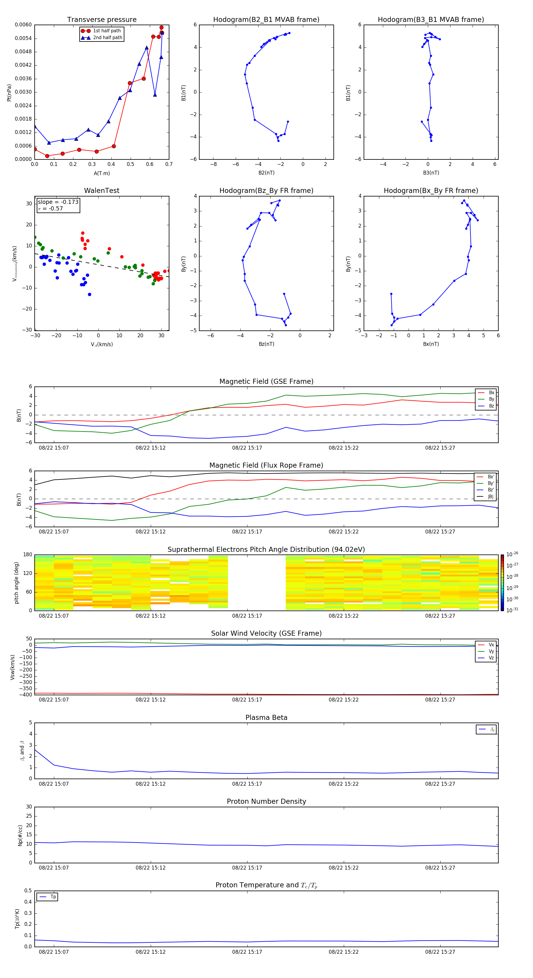Click the 'Pt(nPa)' y-axis label
The image size is (533, 978).
pyautogui.click(x=9, y=93)
